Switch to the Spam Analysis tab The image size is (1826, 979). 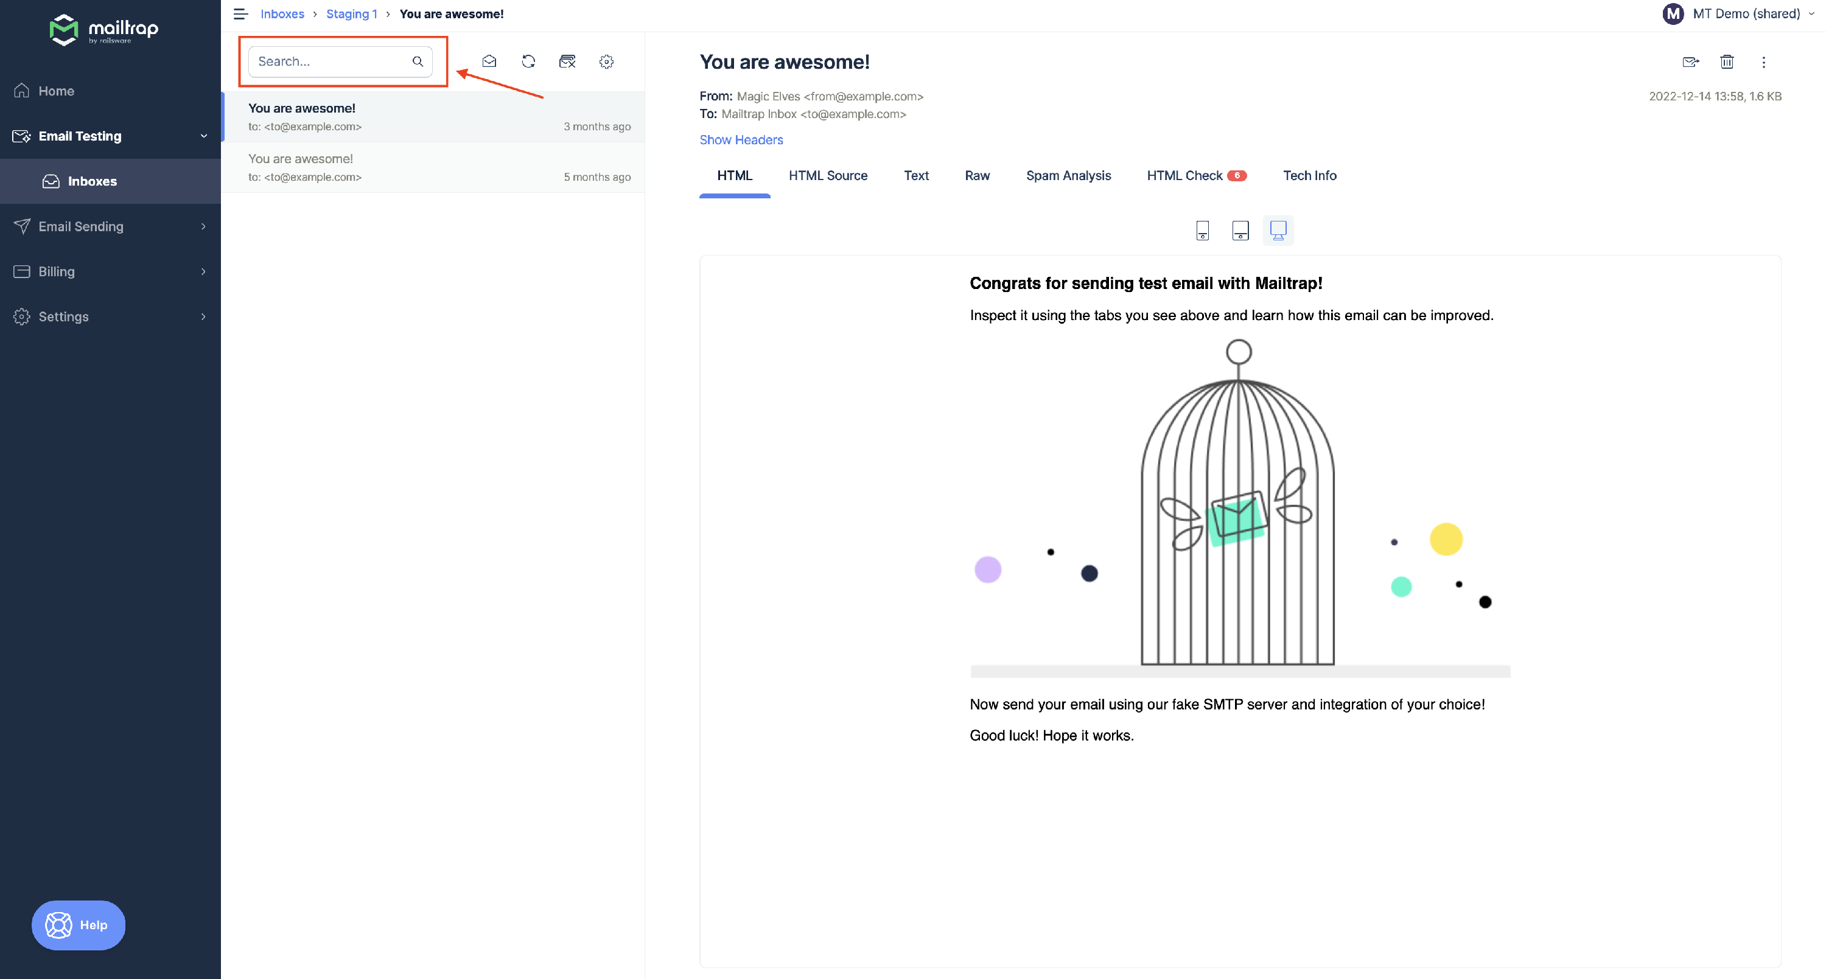1068,176
